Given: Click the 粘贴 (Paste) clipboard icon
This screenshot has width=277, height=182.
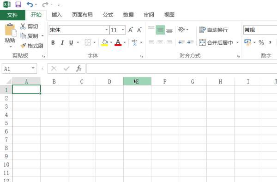Looking at the screenshot, I should pos(11,29).
